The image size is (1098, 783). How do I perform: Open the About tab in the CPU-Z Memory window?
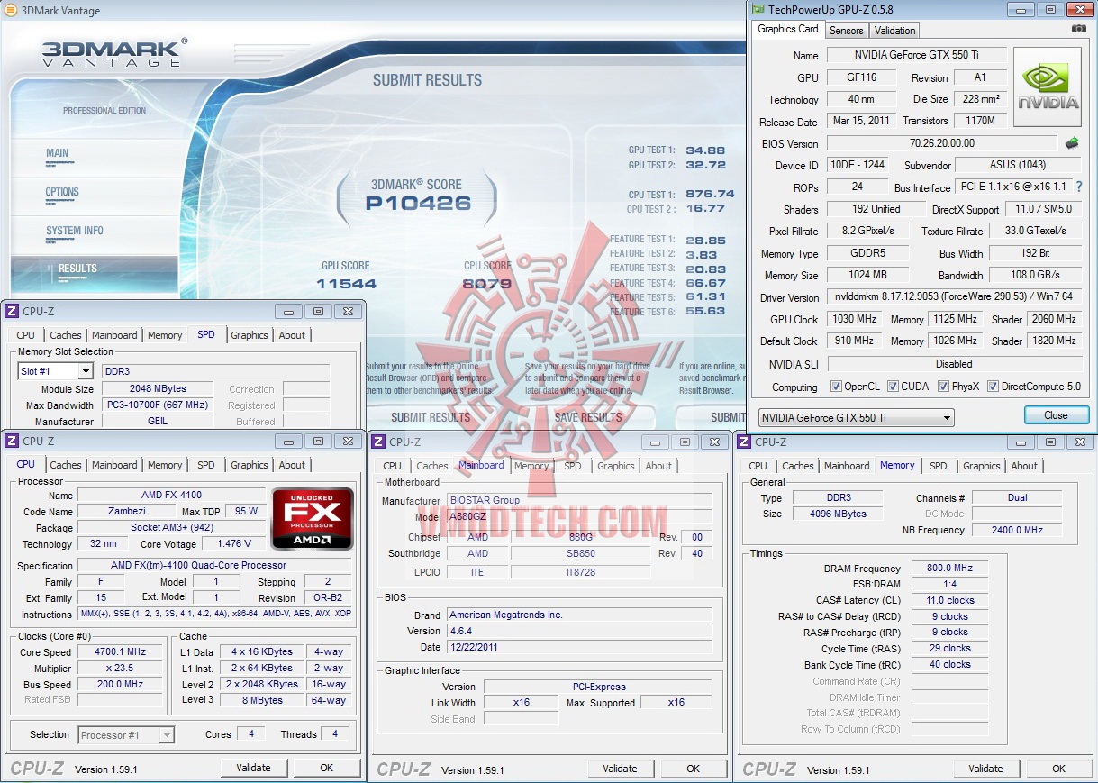tap(1024, 466)
